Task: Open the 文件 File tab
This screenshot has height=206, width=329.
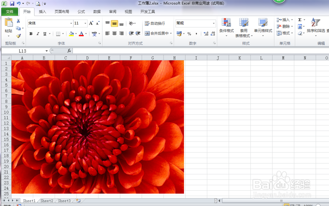Action: click(x=10, y=11)
